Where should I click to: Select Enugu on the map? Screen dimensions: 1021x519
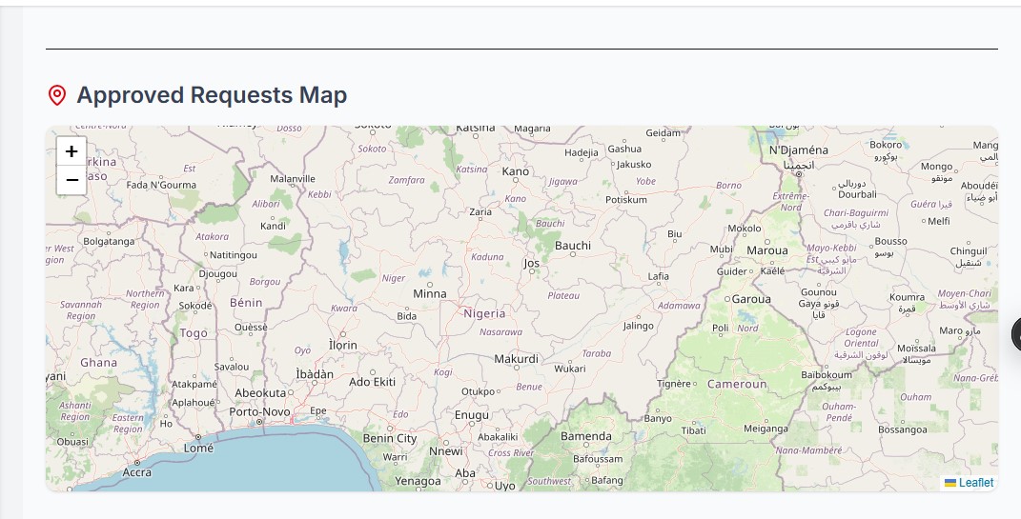pos(471,415)
